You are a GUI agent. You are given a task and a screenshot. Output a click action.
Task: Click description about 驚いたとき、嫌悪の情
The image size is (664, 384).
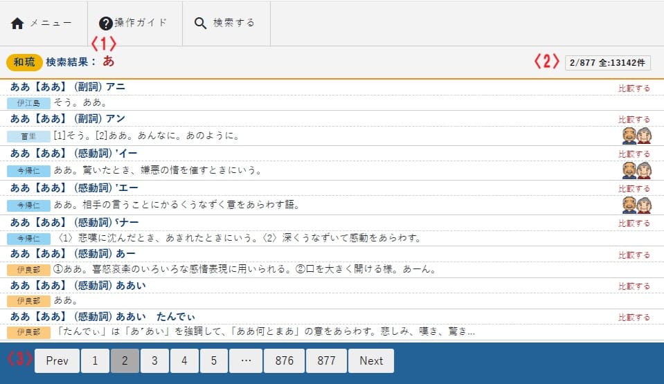[x=158, y=170]
